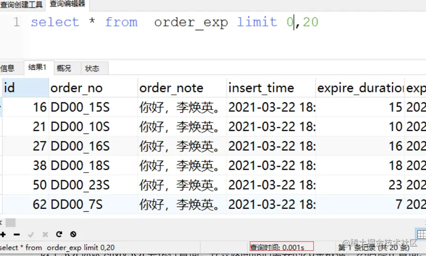Click insert_time cell in DD00_10S row
426x256 pixels.
[x=271, y=127]
